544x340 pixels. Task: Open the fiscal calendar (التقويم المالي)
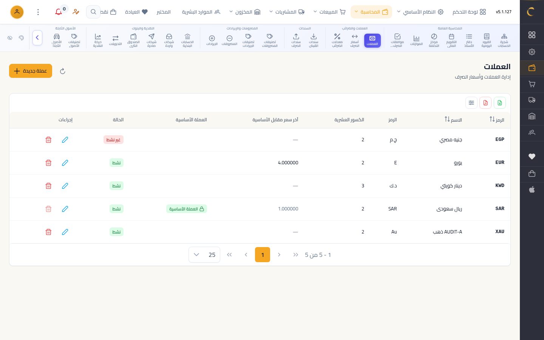(x=451, y=40)
